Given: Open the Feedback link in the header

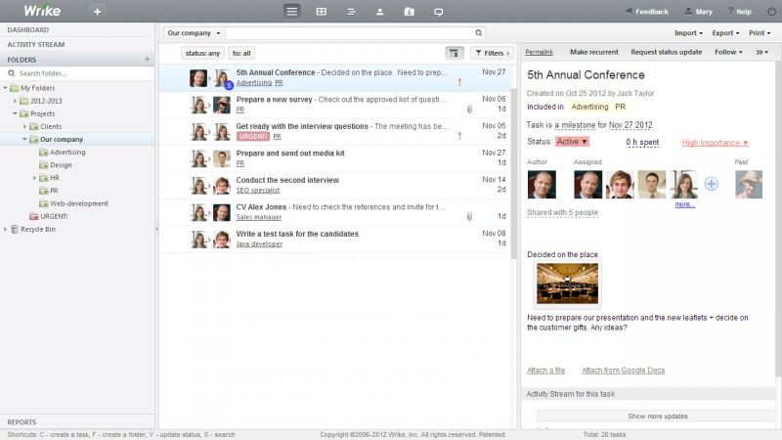Looking at the screenshot, I should [x=647, y=11].
